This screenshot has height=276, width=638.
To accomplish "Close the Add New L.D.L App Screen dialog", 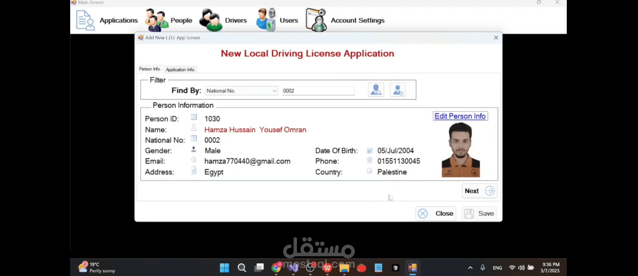I will [496, 38].
